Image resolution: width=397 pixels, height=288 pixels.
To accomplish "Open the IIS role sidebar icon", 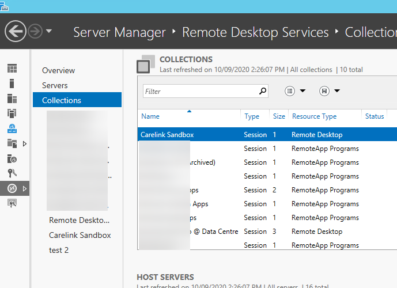I will (x=12, y=158).
